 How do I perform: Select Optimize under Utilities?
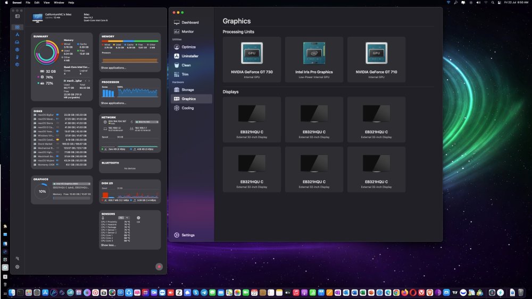[190, 47]
